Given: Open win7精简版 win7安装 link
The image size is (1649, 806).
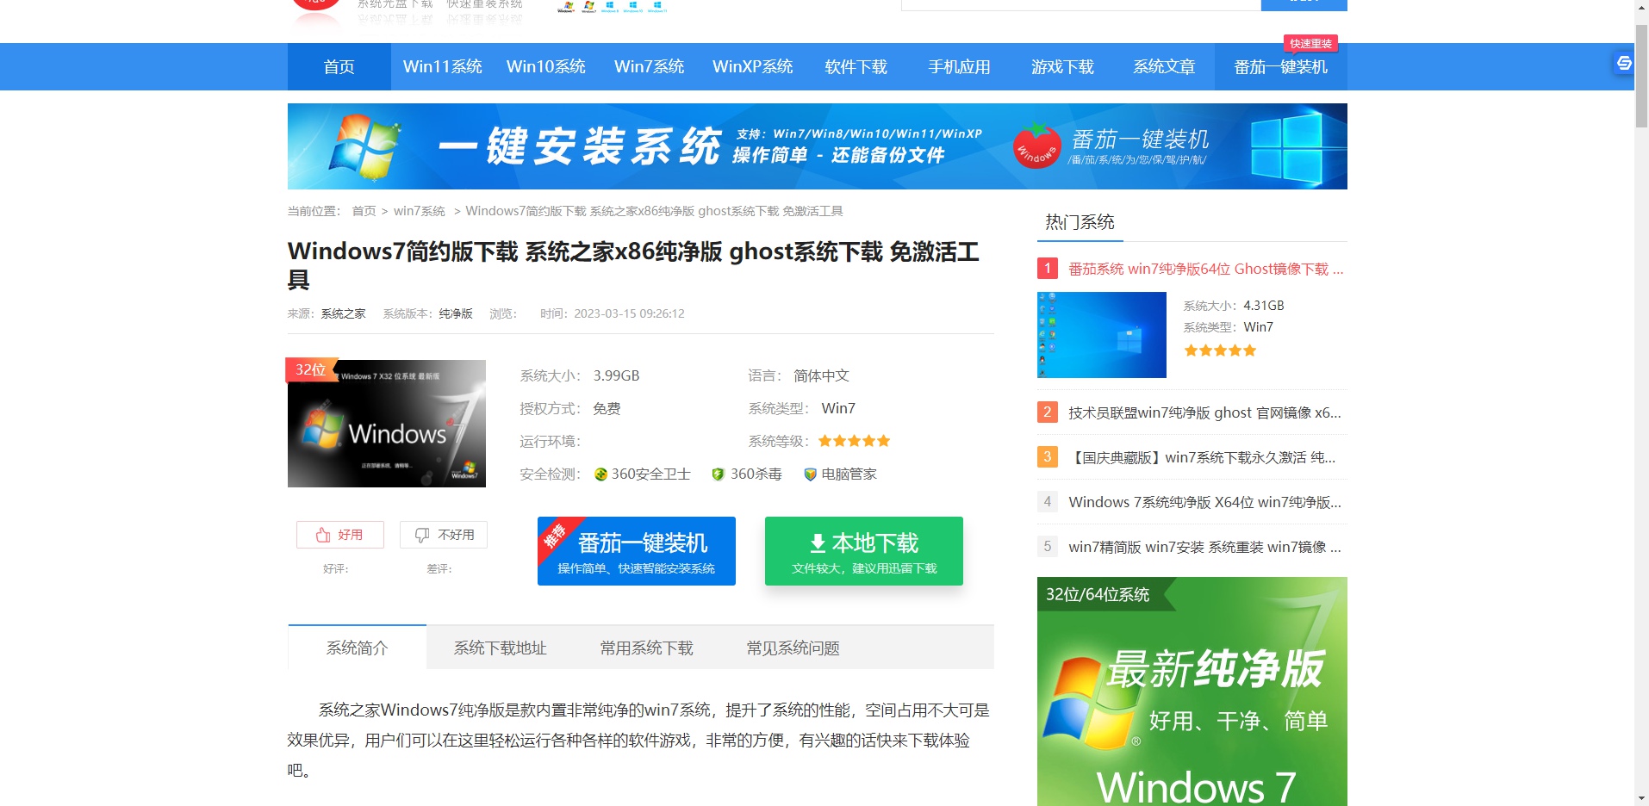Looking at the screenshot, I should coord(1204,547).
